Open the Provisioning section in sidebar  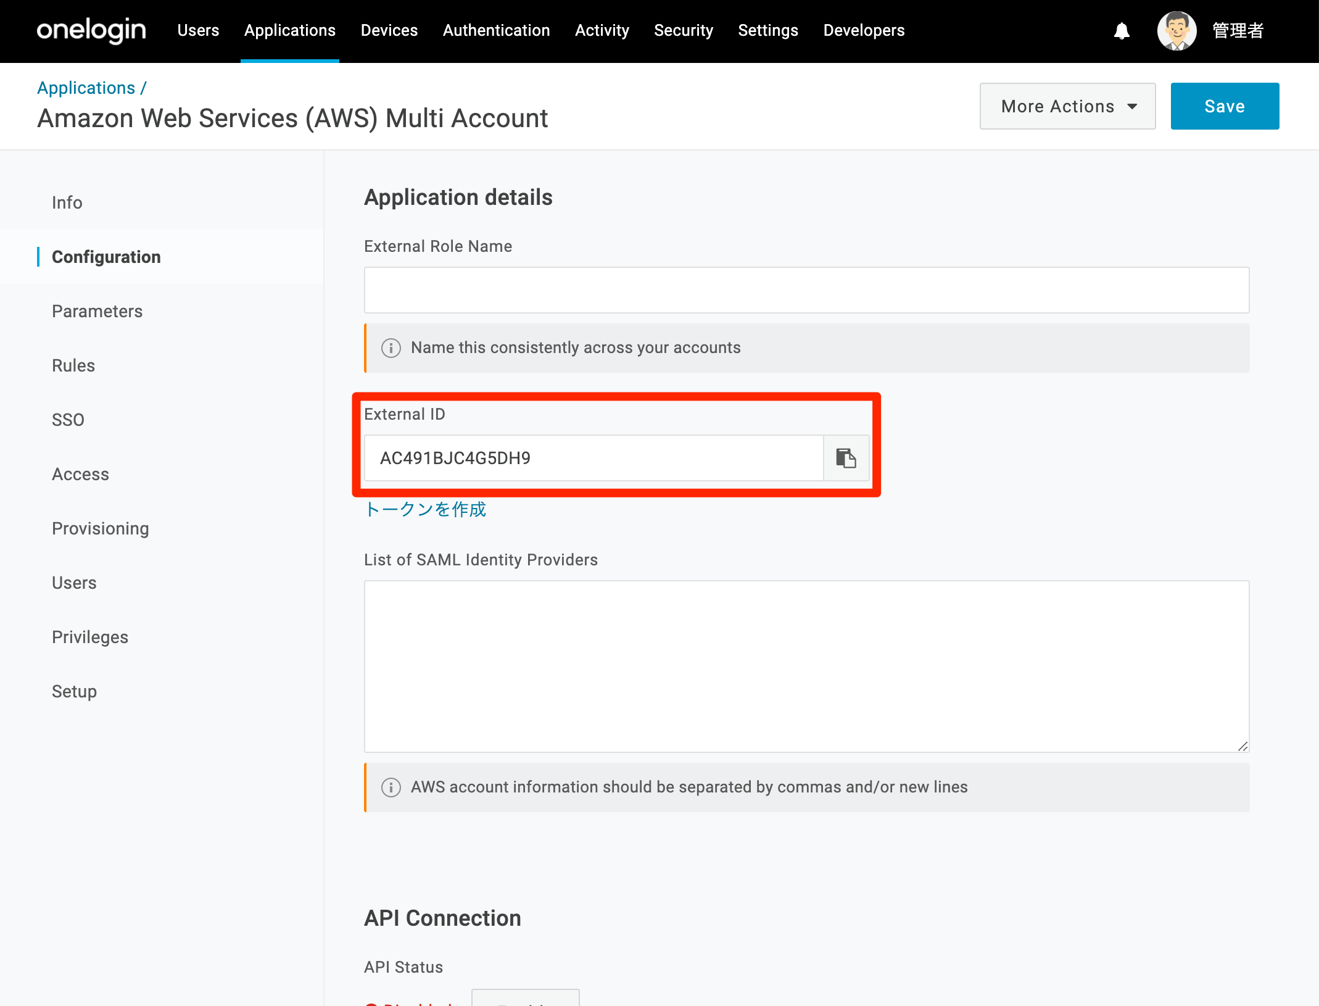[x=100, y=528]
